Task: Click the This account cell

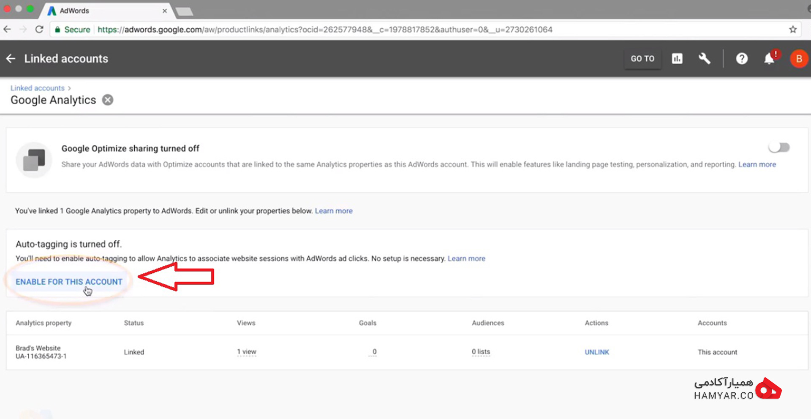Action: (x=717, y=352)
